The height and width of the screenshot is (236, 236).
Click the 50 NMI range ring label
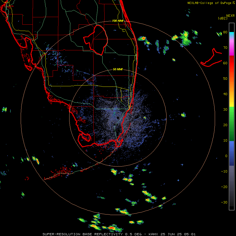tap(118, 69)
